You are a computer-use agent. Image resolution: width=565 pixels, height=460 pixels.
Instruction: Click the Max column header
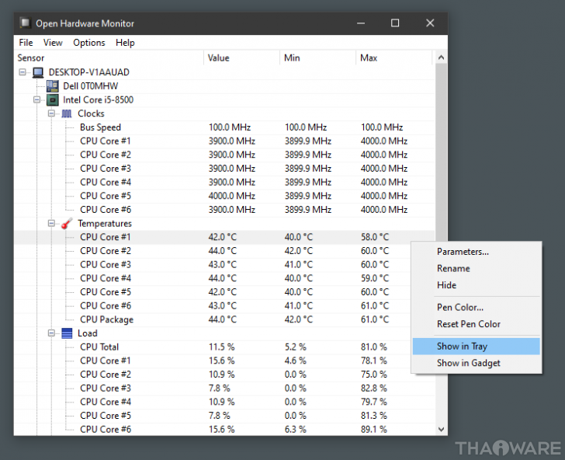[x=393, y=57]
